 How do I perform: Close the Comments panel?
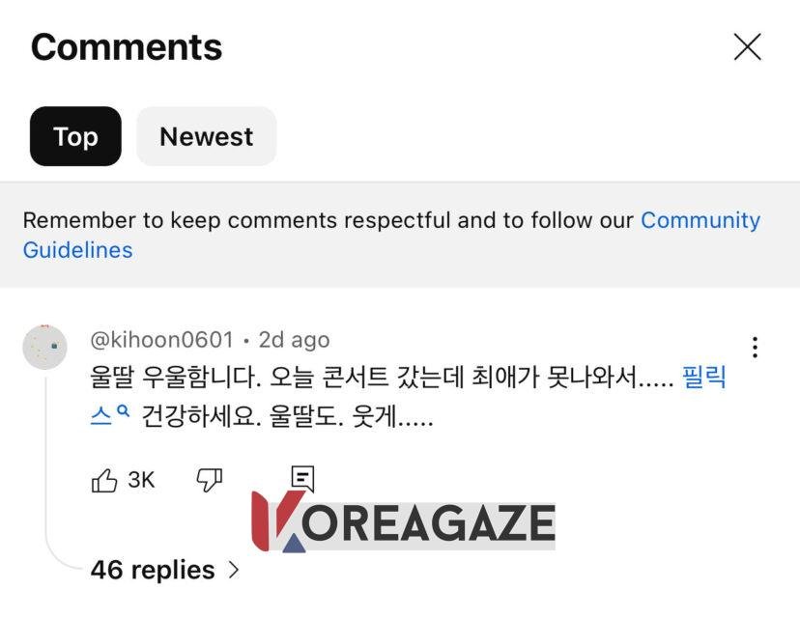click(747, 46)
